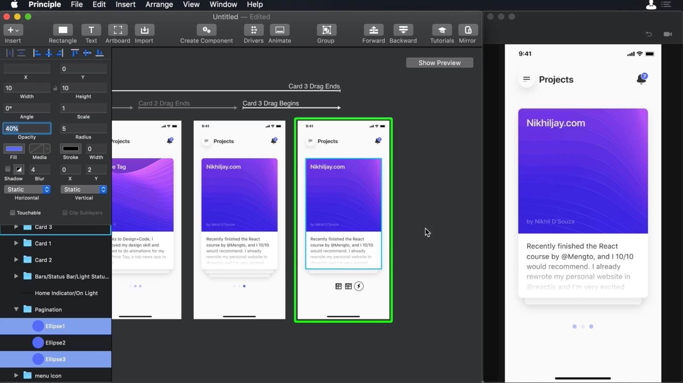This screenshot has width=683, height=383.
Task: Click the Rectangle tool in toolbar
Action: tap(63, 34)
